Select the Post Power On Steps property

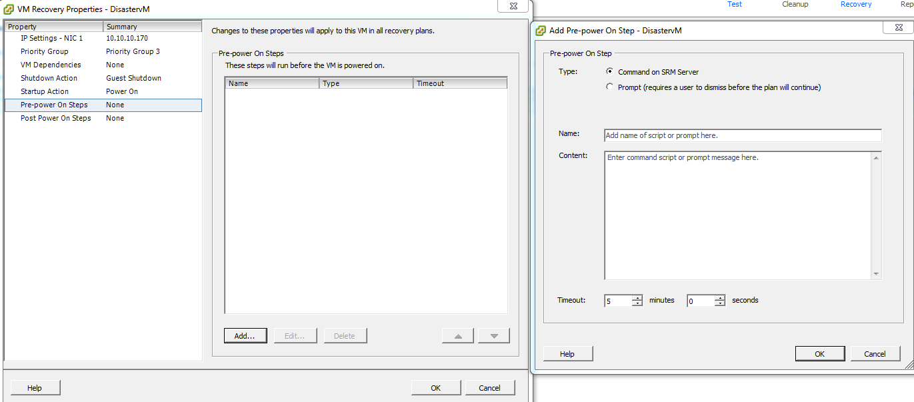click(55, 118)
